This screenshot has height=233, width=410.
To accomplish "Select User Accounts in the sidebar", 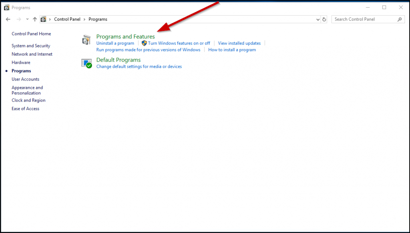I will pyautogui.click(x=25, y=79).
